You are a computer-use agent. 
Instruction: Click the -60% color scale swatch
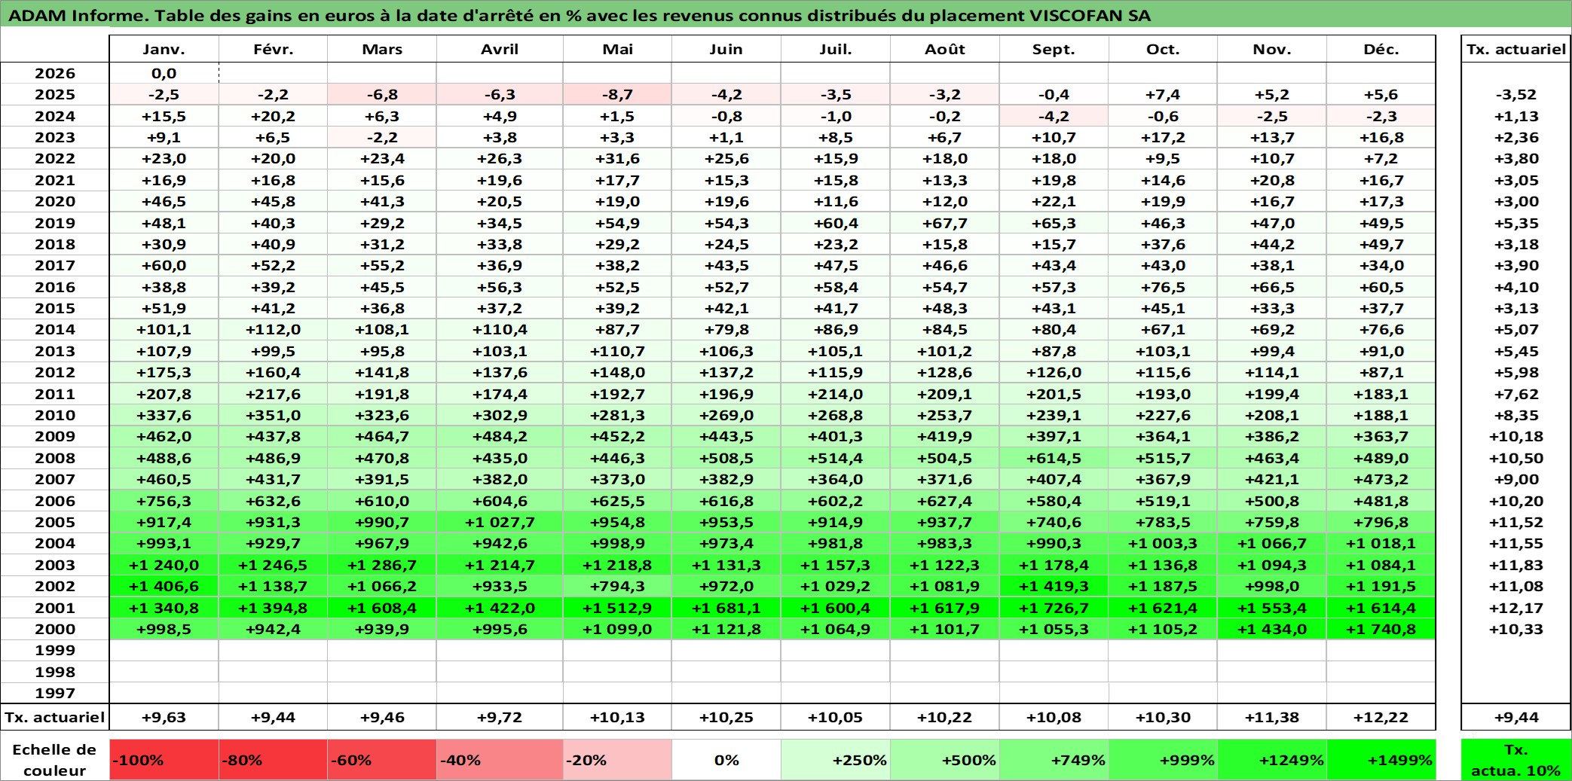click(x=382, y=760)
